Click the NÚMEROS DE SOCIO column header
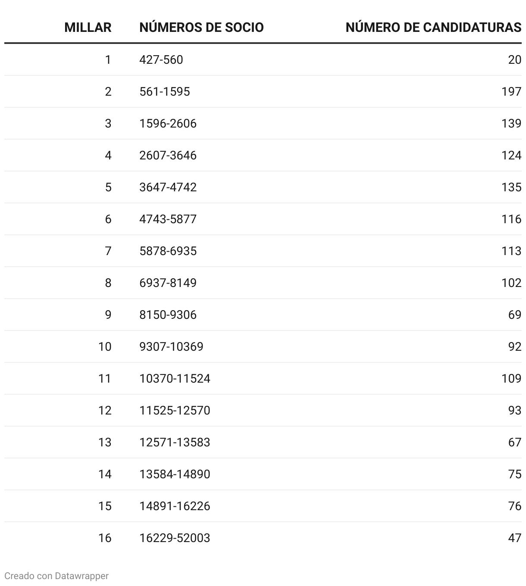 tap(201, 28)
